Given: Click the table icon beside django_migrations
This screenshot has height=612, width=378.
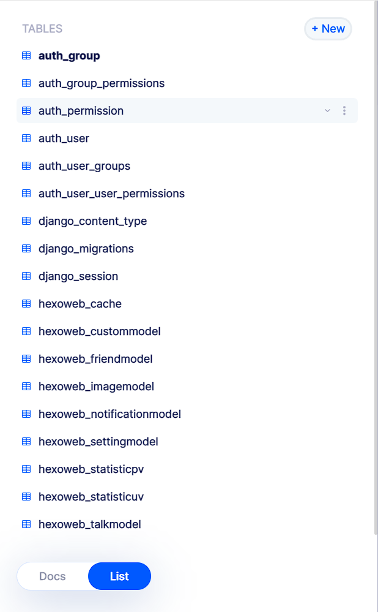Looking at the screenshot, I should click(26, 248).
